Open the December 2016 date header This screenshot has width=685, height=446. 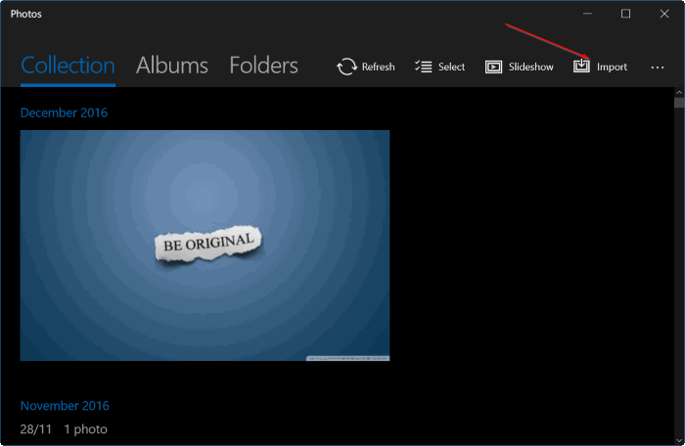pyautogui.click(x=64, y=112)
